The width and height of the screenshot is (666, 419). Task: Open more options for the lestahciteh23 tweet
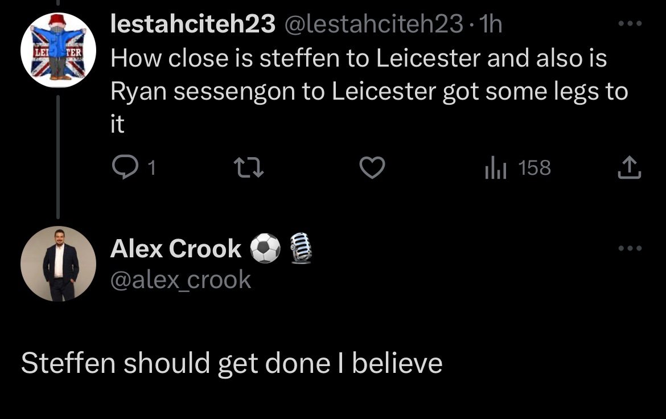click(x=630, y=24)
